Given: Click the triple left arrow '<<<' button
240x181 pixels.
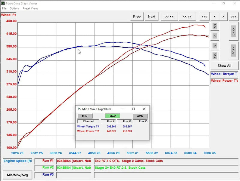Looking at the screenshot, I should 204,17.
